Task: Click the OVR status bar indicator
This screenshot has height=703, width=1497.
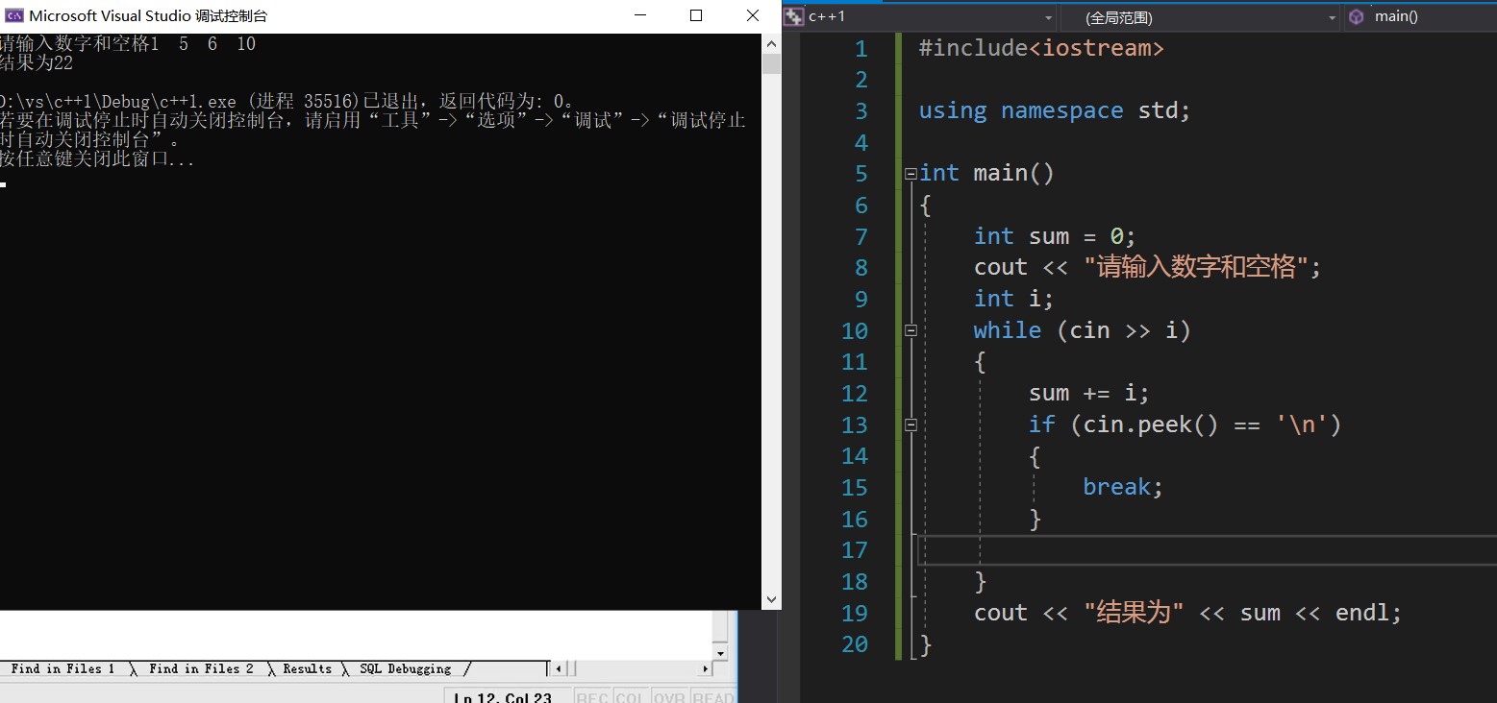Action: tap(669, 696)
